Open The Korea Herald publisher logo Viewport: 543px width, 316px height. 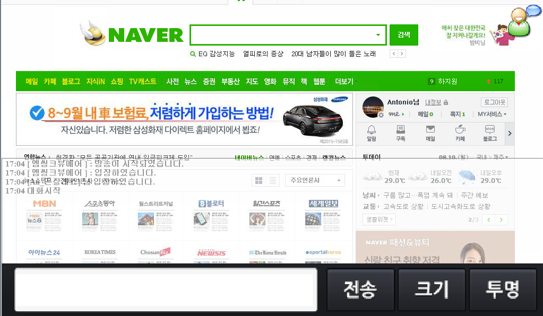(x=268, y=253)
